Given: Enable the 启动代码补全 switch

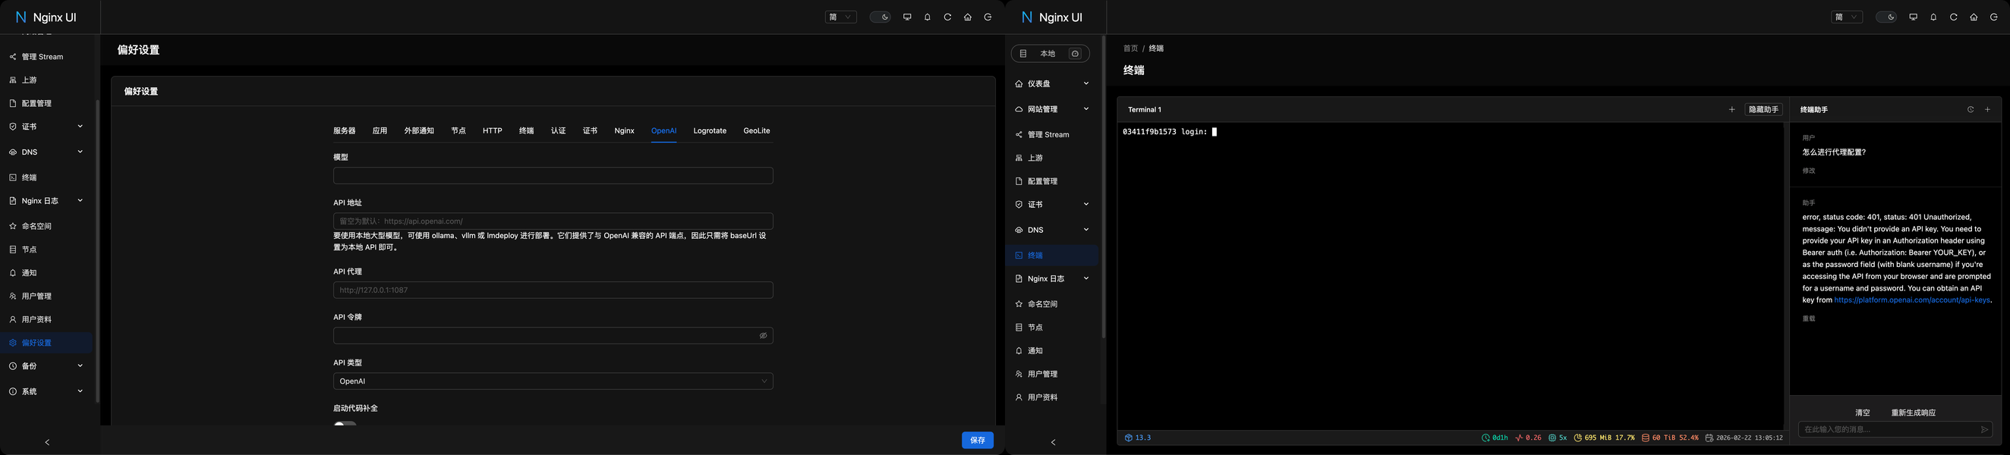Looking at the screenshot, I should 345,424.
